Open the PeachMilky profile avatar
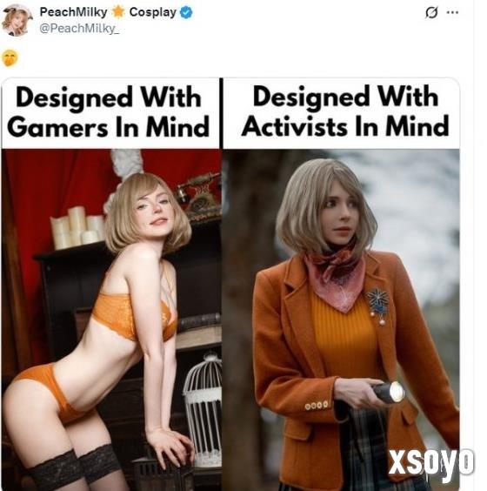The image size is (487, 491). point(17,20)
